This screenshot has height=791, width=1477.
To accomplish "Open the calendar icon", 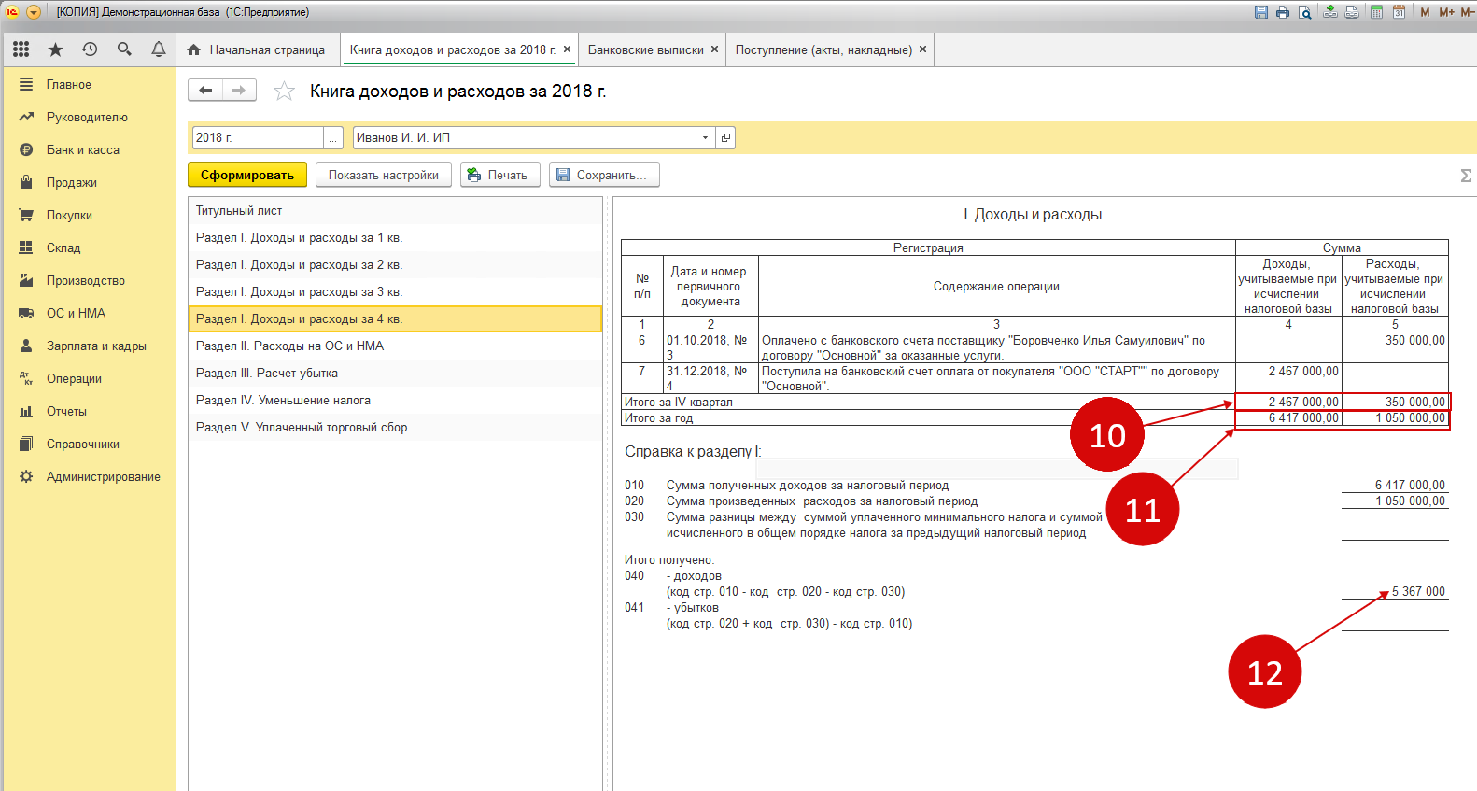I will 1399,12.
